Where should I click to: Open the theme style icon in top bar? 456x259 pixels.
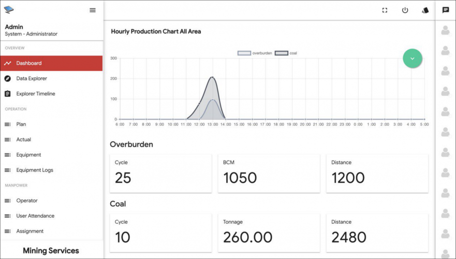coord(425,10)
